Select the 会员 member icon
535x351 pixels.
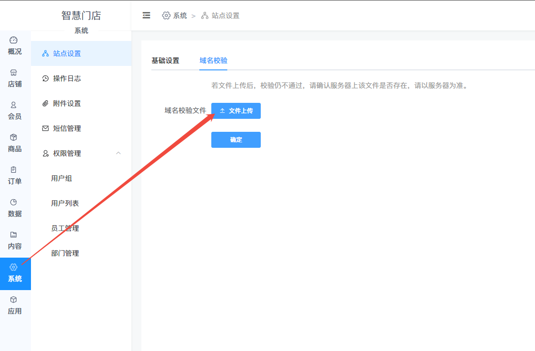(13, 105)
